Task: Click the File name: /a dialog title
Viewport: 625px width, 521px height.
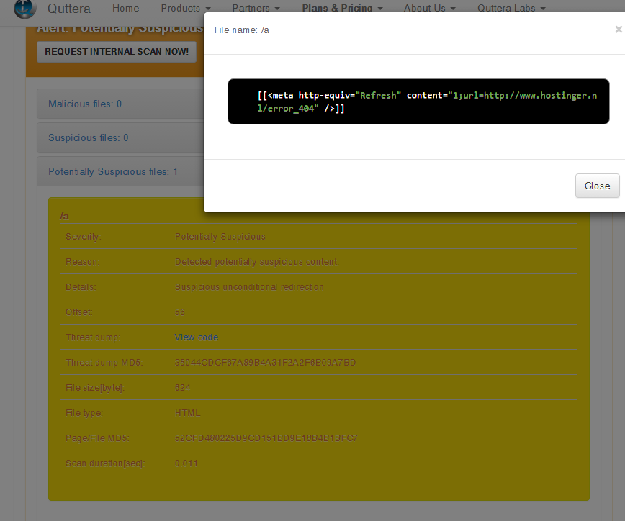Action: coord(241,30)
